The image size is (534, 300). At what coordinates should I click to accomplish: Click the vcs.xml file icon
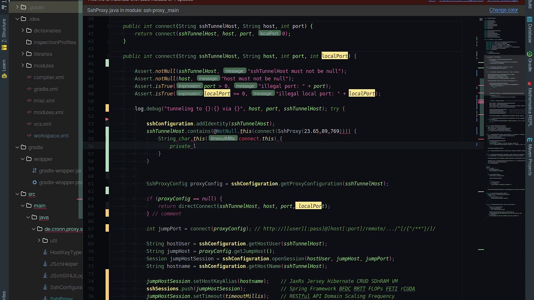click(29, 124)
